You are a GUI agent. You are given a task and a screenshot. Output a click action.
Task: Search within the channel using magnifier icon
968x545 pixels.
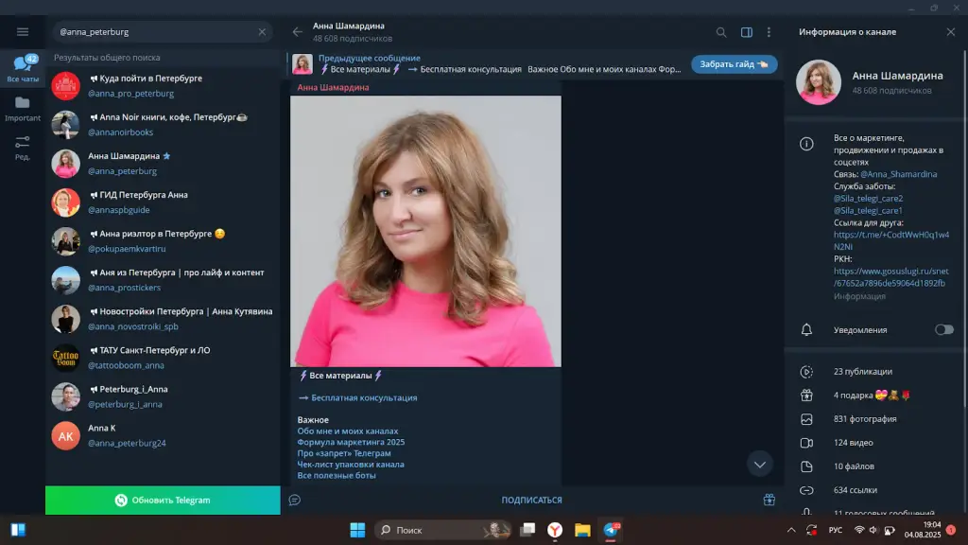click(x=721, y=32)
